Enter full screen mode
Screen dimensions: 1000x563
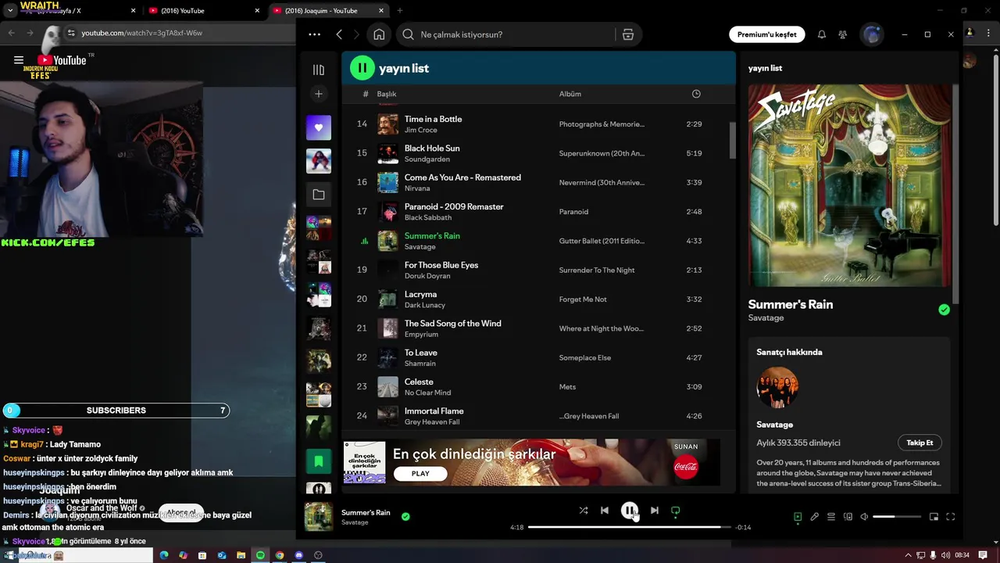click(x=951, y=517)
